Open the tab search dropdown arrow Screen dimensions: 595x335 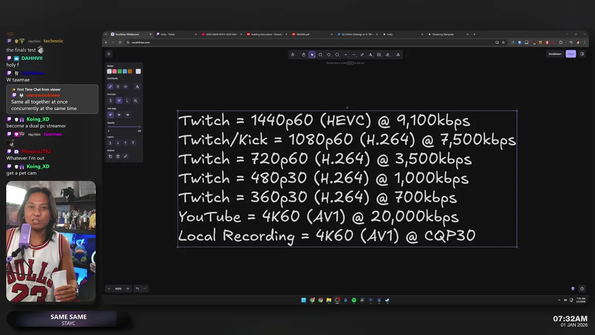tap(106, 34)
